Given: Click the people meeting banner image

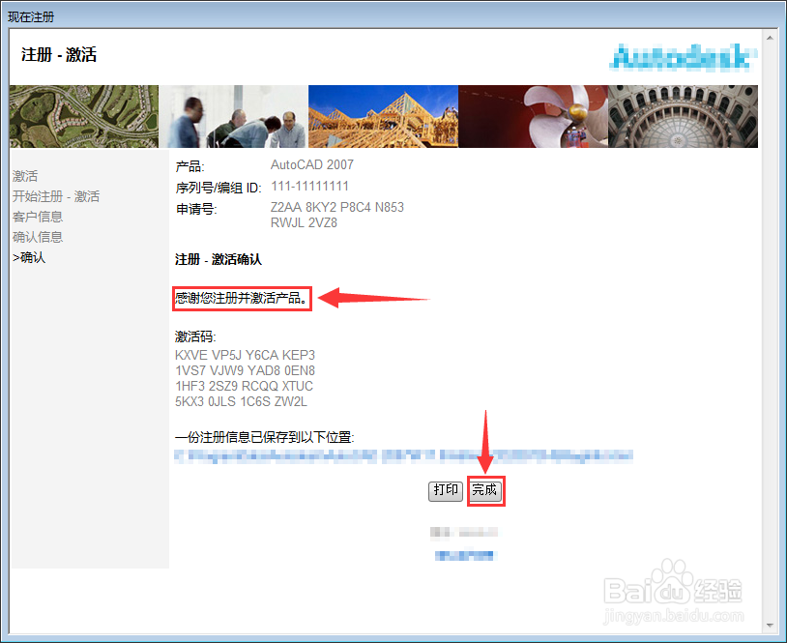Looking at the screenshot, I should tap(233, 116).
